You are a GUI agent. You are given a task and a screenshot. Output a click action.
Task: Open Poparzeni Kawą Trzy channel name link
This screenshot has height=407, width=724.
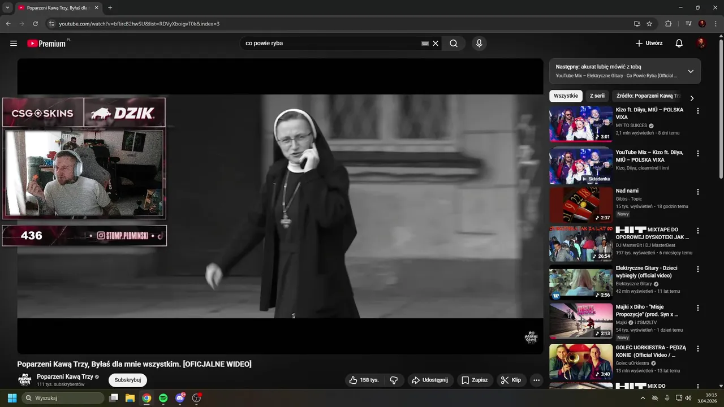(x=65, y=376)
